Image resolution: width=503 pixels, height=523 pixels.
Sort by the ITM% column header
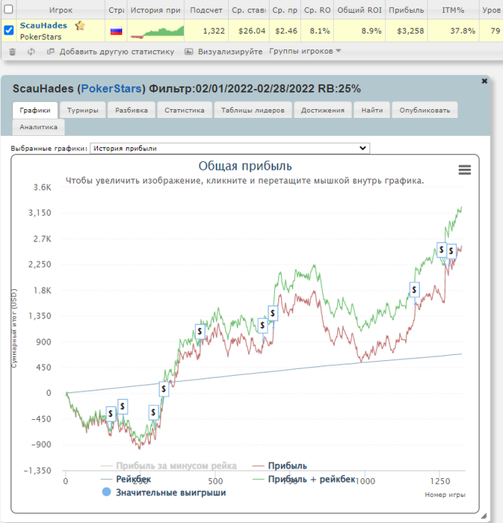tap(453, 10)
